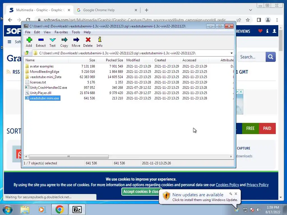Open the Privacy Policy link
This screenshot has width=287, height=215.
tap(257, 185)
